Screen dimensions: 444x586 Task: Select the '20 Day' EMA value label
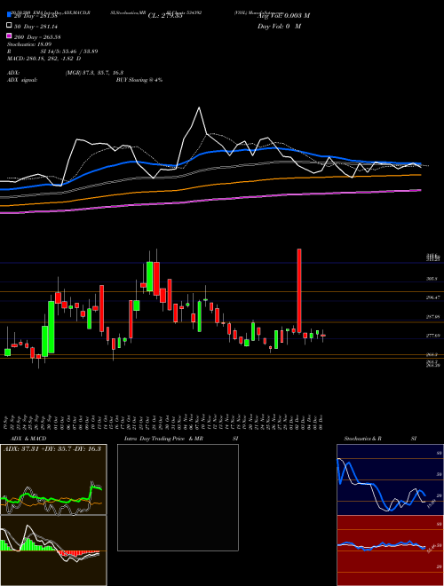tap(36, 16)
